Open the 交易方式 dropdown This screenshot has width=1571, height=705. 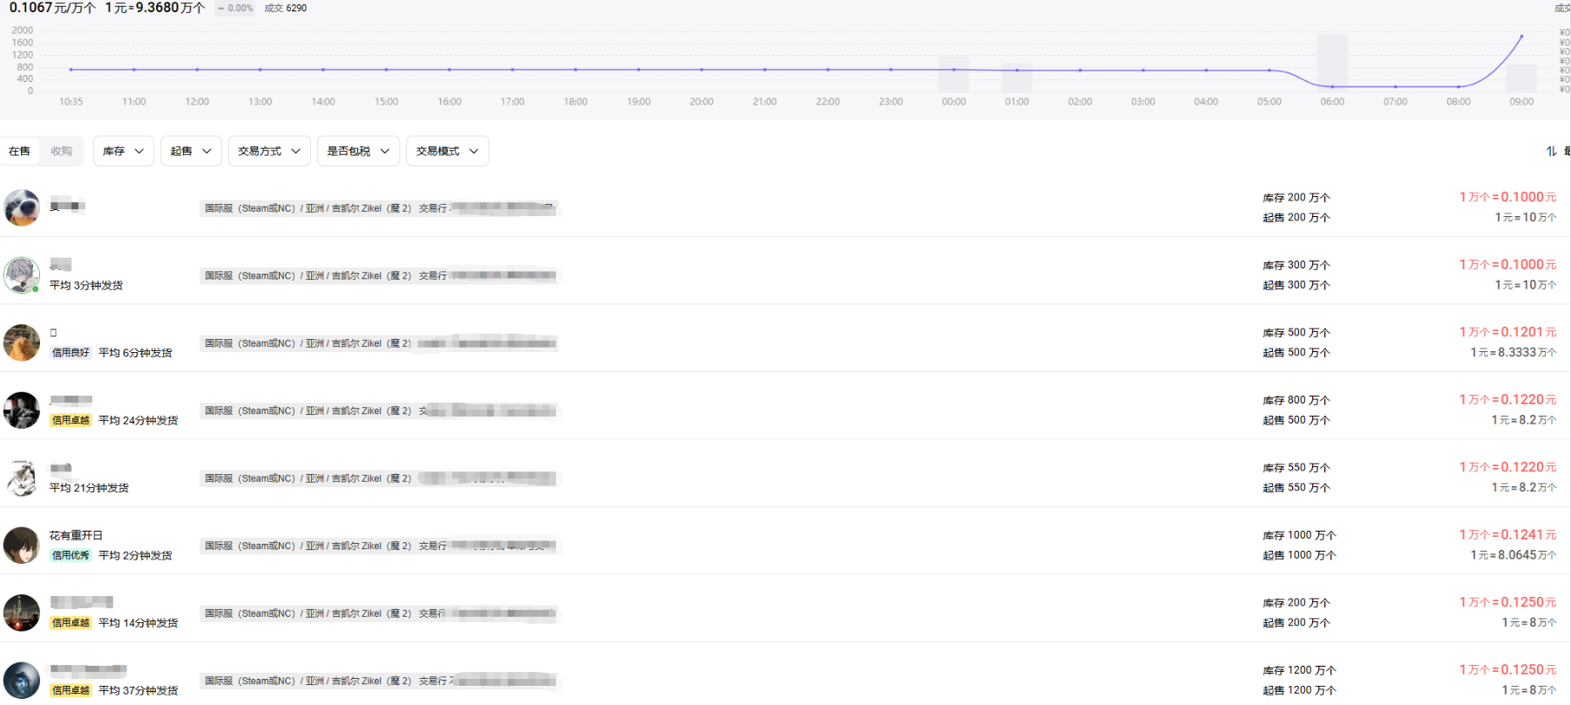point(269,151)
